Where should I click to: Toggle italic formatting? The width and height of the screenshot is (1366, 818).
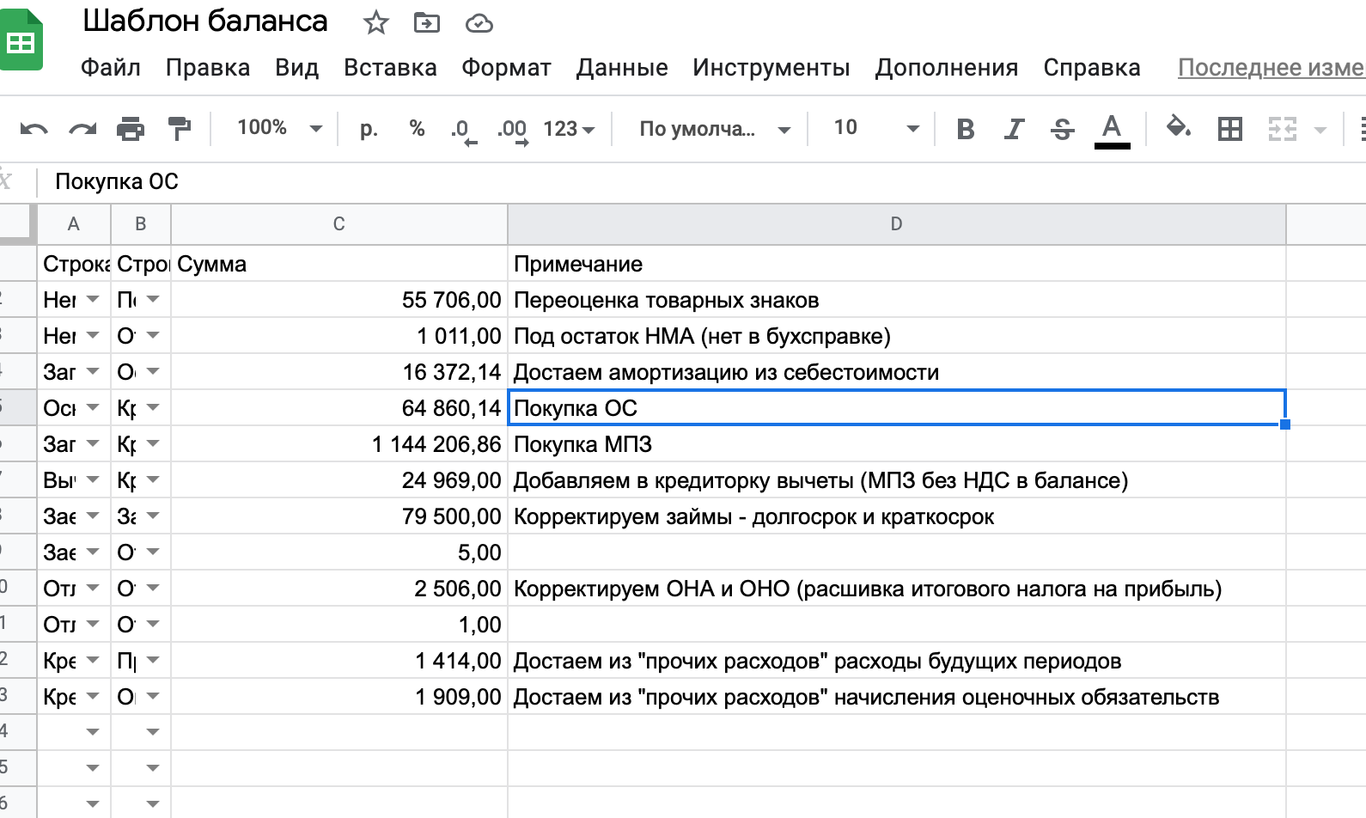1015,129
